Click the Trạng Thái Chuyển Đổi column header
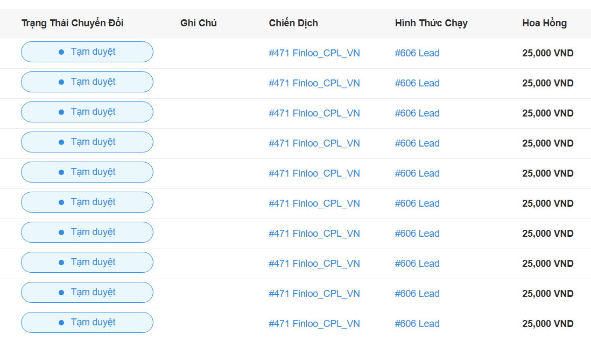 click(73, 23)
